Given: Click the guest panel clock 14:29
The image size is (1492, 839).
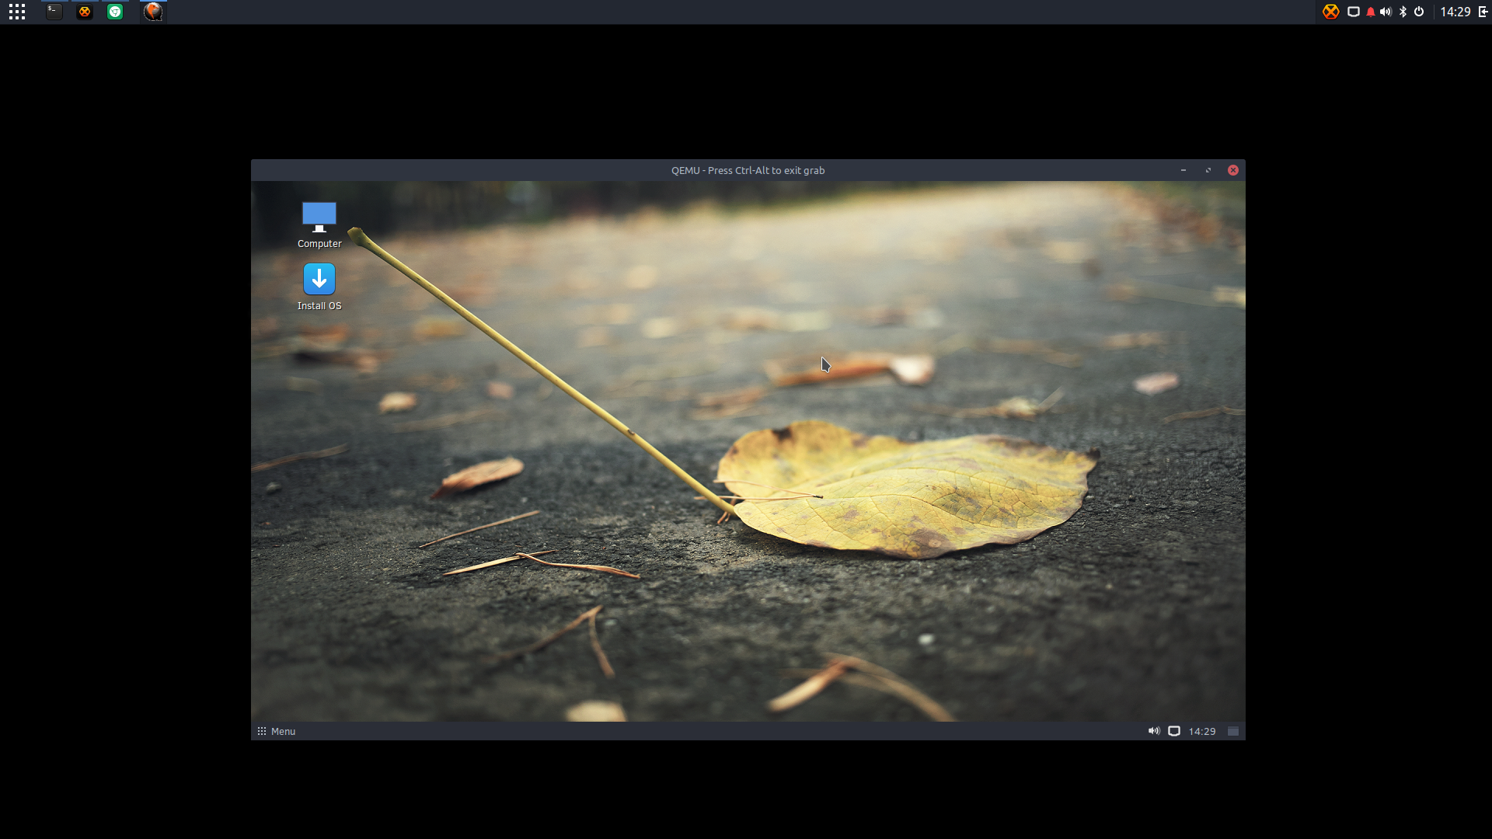Looking at the screenshot, I should click(1202, 731).
